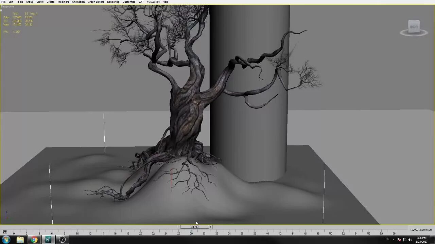Open the Customize menu
435x244 pixels.
pyautogui.click(x=129, y=2)
